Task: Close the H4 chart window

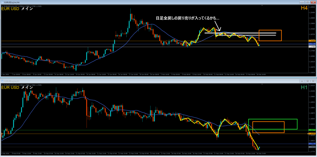Action: coord(313,2)
